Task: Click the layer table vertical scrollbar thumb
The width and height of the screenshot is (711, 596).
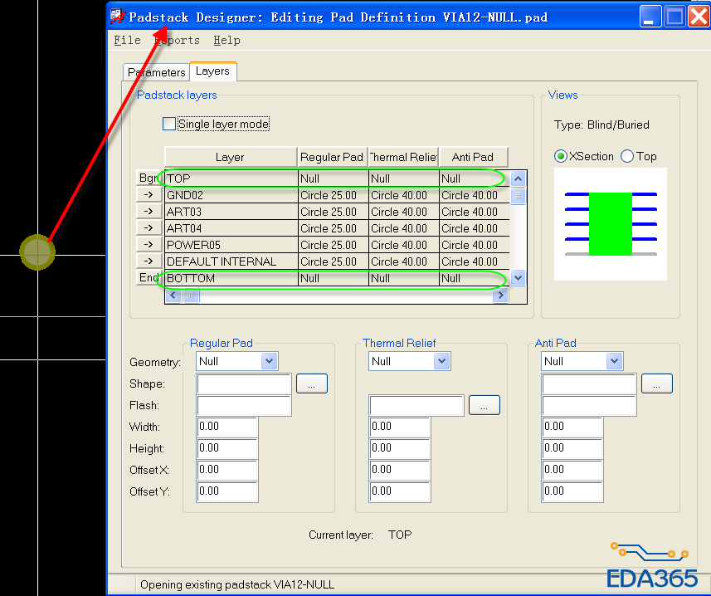Action: tap(518, 196)
